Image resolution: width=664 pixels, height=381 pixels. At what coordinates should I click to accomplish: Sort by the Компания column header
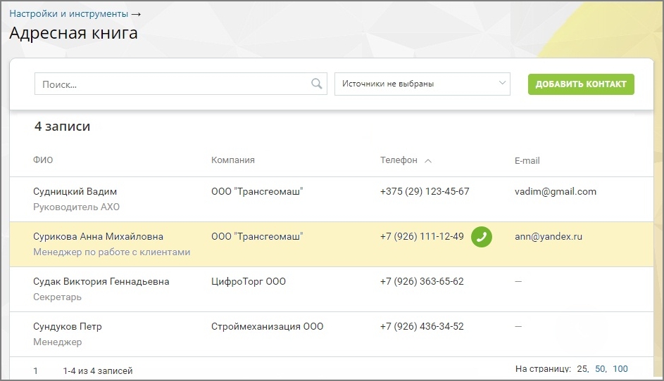[x=233, y=160]
